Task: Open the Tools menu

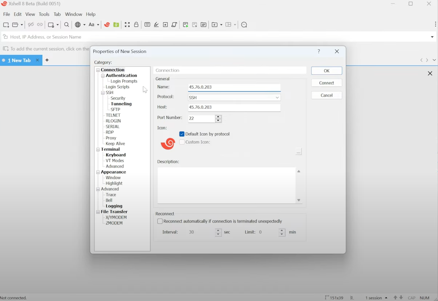Action: [x=44, y=15]
